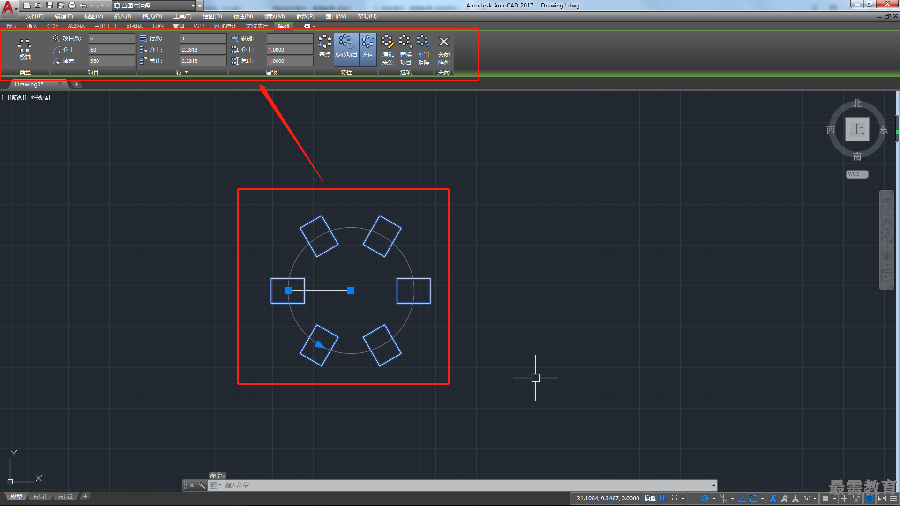This screenshot has height=506, width=900.
Task: Click the command line customize wrench icon
Action: click(202, 485)
